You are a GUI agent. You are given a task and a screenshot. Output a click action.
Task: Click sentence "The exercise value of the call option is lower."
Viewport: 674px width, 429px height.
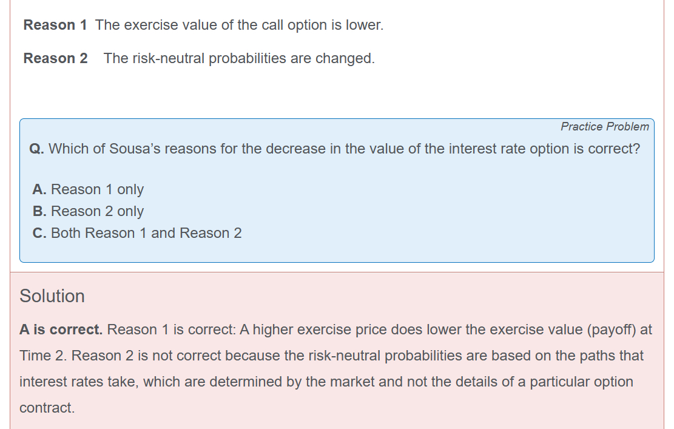click(x=239, y=25)
